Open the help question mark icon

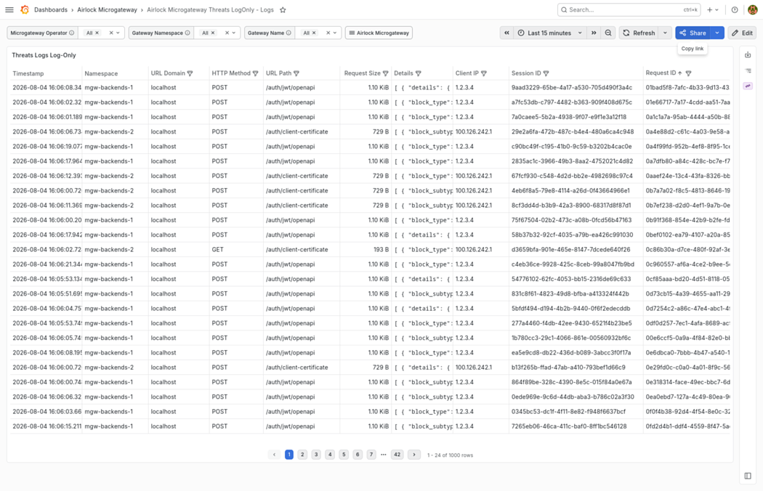(734, 9)
